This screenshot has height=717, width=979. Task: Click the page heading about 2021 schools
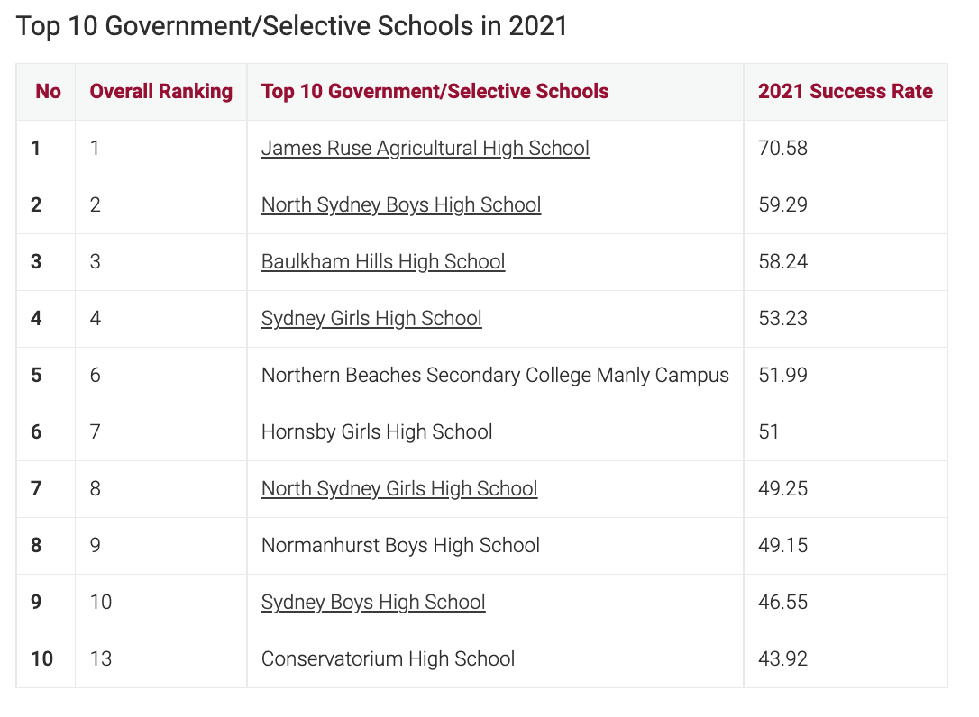[x=292, y=26]
